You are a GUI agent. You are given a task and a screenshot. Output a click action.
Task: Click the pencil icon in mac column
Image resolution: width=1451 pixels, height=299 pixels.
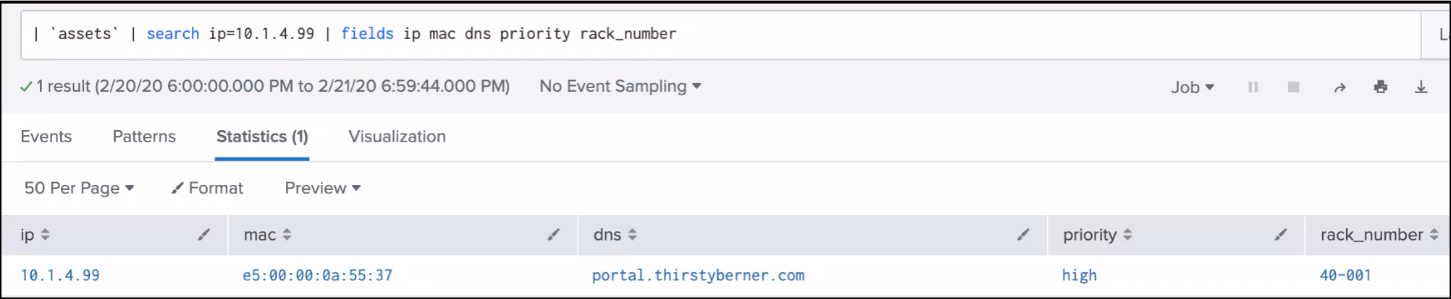pyautogui.click(x=554, y=234)
